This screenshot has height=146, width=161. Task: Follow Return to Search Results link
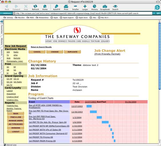pyautogui.click(x=41, y=47)
